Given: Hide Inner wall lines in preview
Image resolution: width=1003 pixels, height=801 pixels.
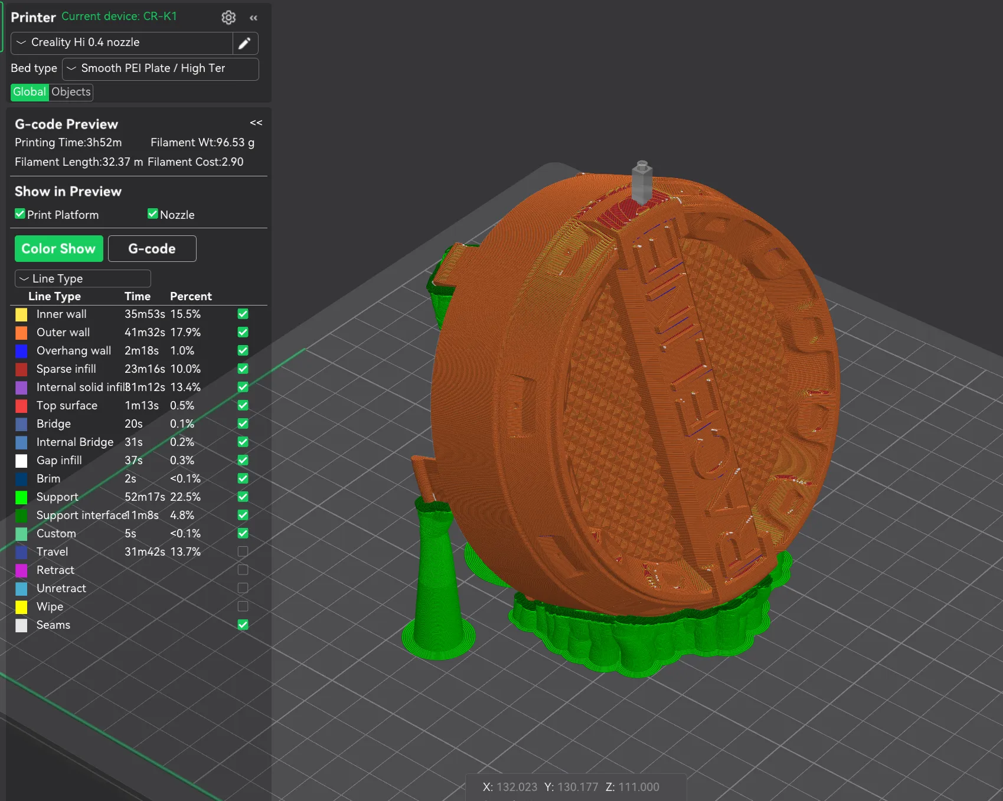Looking at the screenshot, I should [x=243, y=314].
